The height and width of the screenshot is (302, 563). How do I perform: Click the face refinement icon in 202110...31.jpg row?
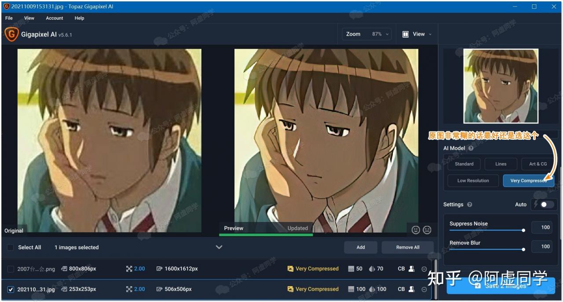pyautogui.click(x=412, y=289)
